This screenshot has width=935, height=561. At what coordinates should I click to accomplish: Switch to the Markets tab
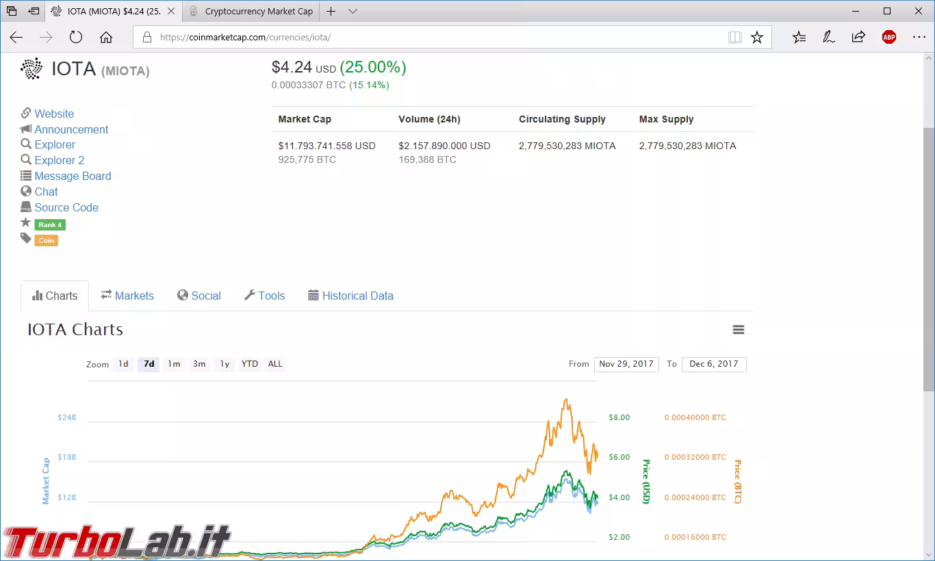[x=127, y=296]
